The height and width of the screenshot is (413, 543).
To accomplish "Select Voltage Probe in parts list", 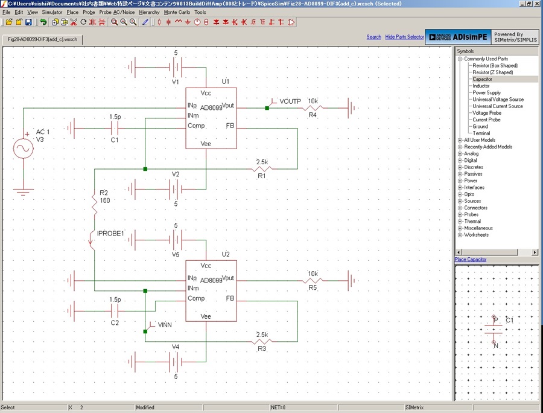I will point(486,113).
